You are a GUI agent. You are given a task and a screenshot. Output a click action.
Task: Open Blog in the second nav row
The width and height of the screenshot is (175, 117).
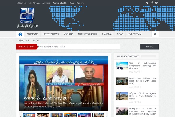pos(36,41)
